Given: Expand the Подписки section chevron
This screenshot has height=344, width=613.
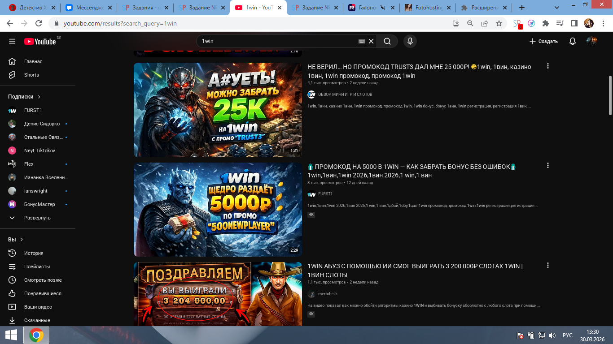Looking at the screenshot, I should [x=39, y=97].
